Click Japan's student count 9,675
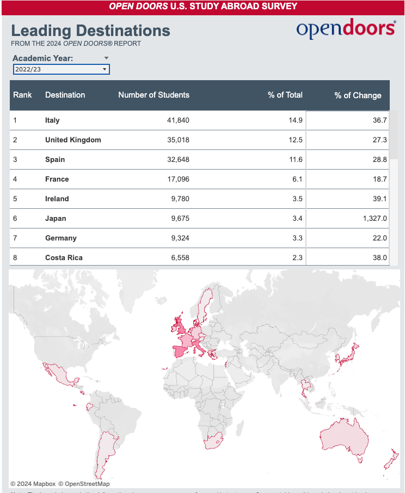 [180, 219]
